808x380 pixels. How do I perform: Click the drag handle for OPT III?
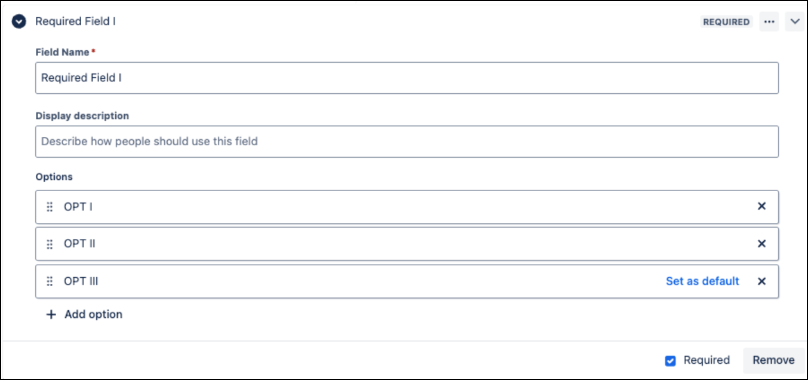pos(50,281)
